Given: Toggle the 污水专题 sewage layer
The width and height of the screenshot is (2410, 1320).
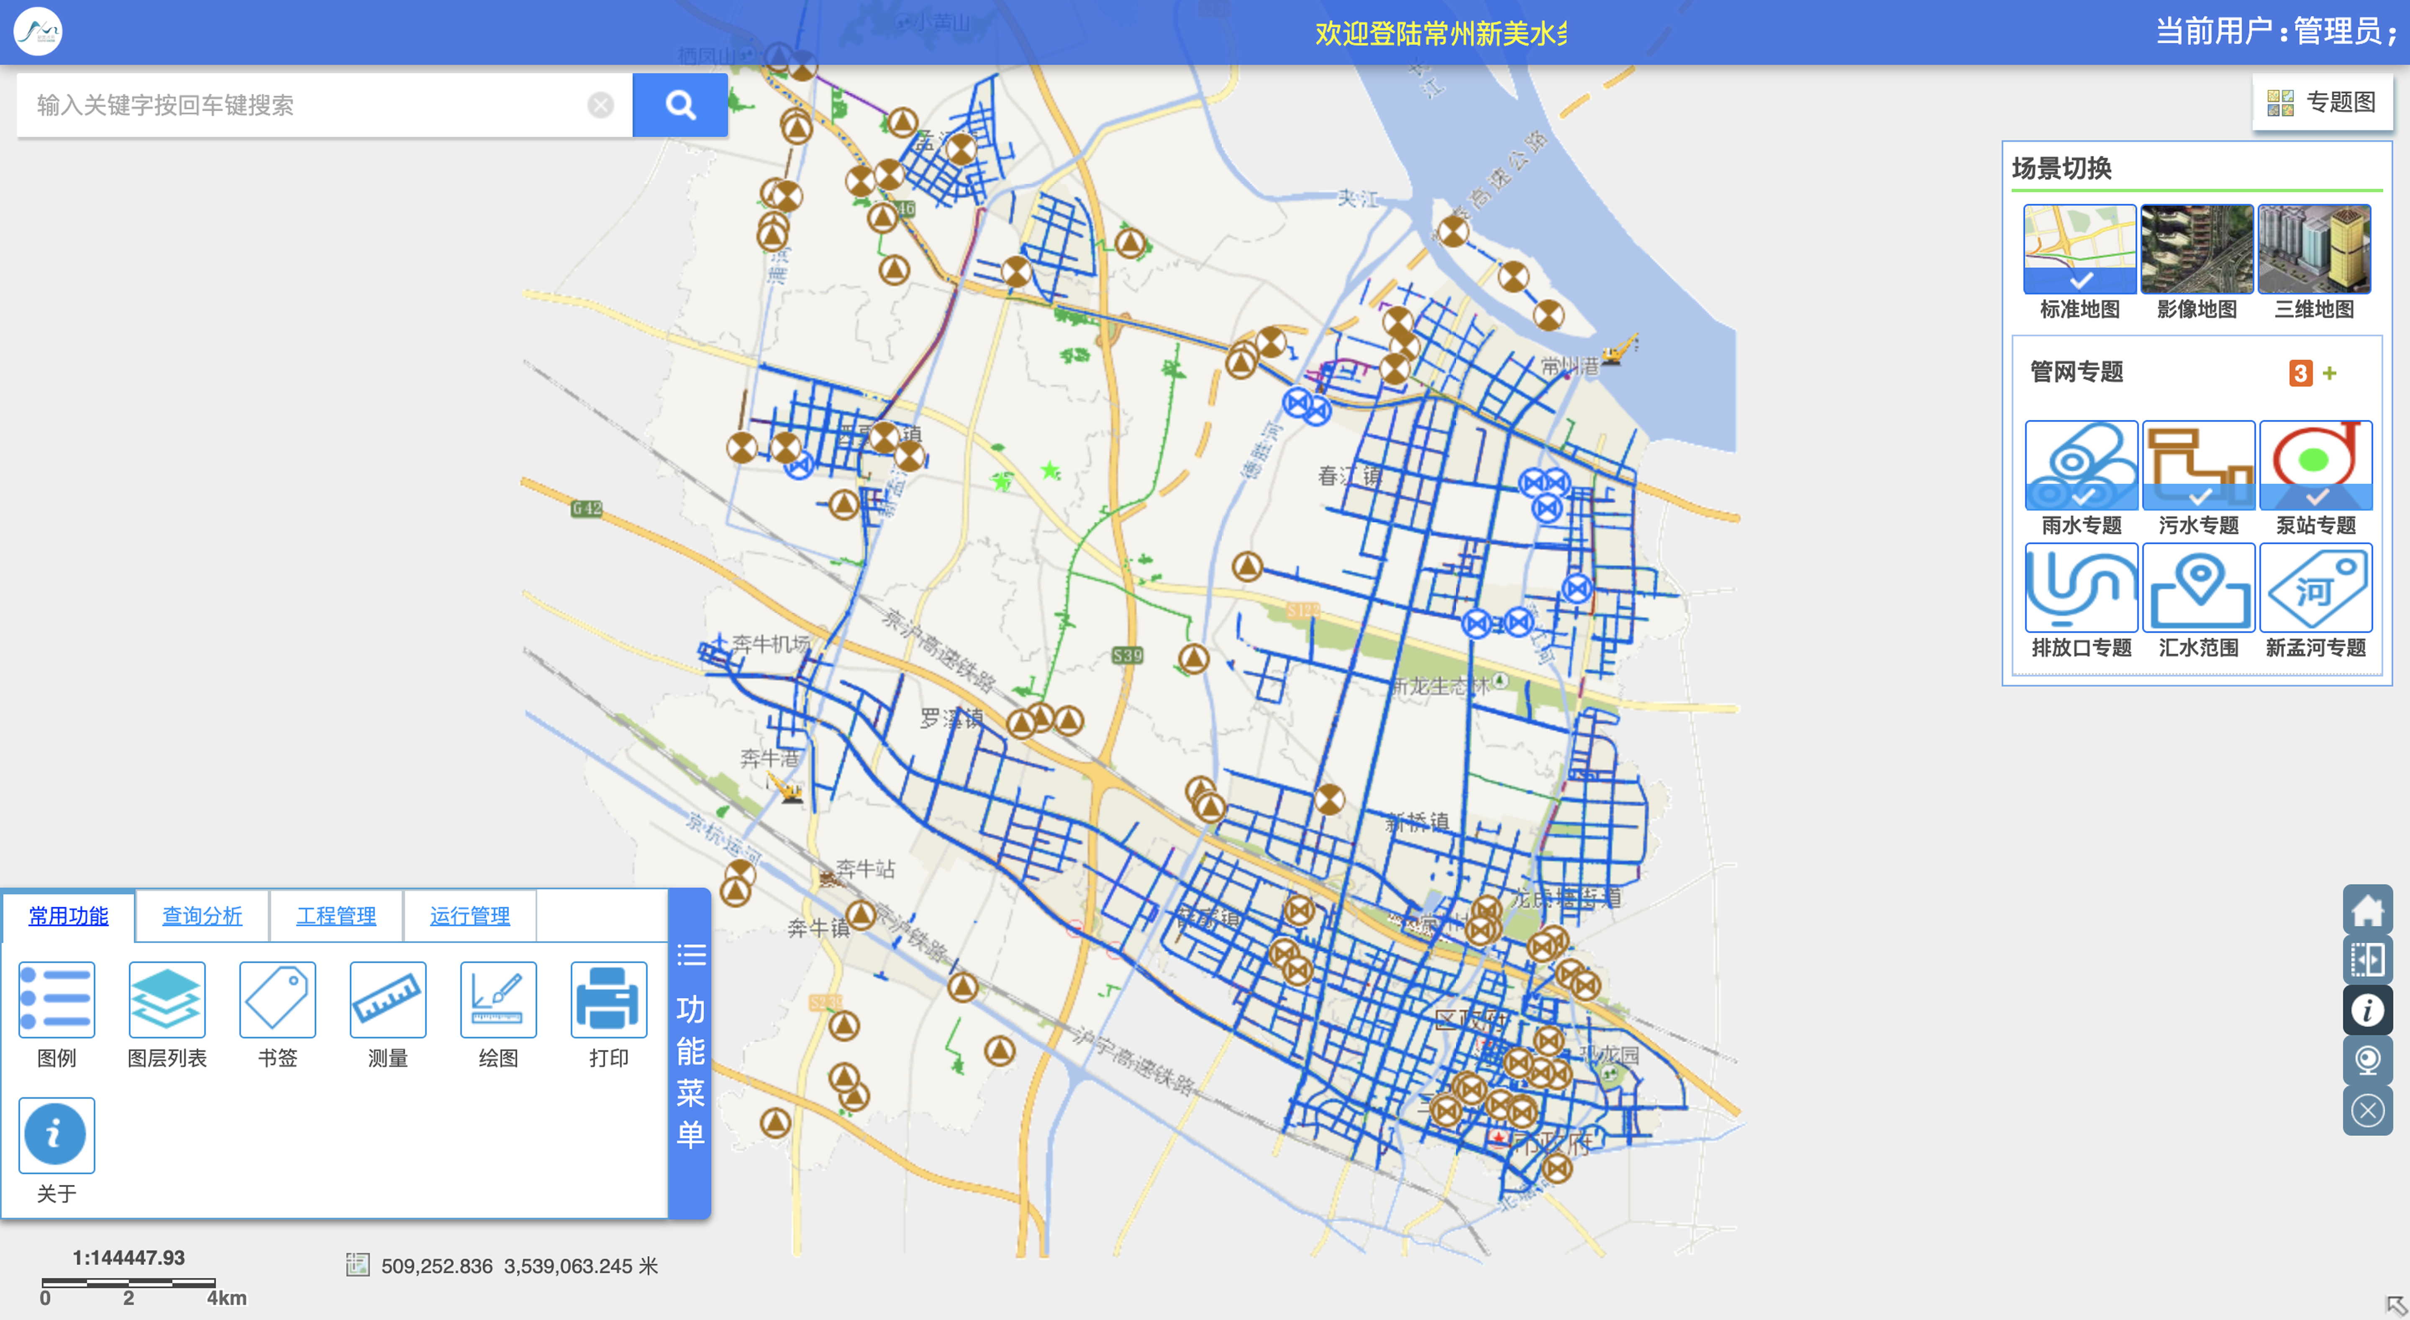Looking at the screenshot, I should coord(2197,465).
